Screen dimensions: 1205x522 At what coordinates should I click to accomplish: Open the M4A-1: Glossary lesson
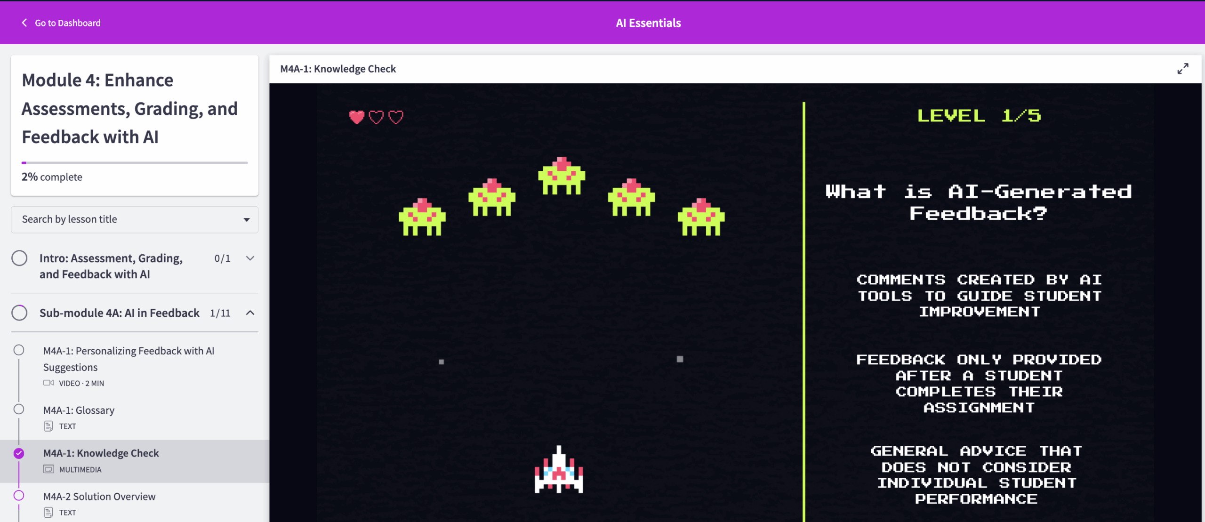79,410
